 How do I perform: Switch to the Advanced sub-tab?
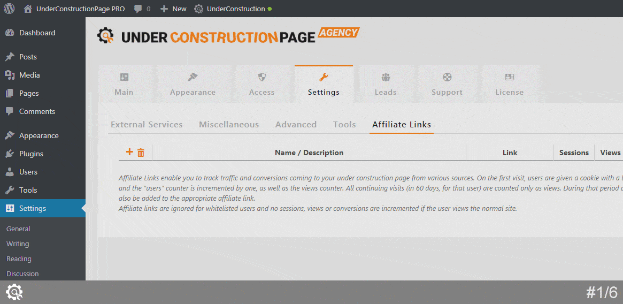(x=296, y=124)
